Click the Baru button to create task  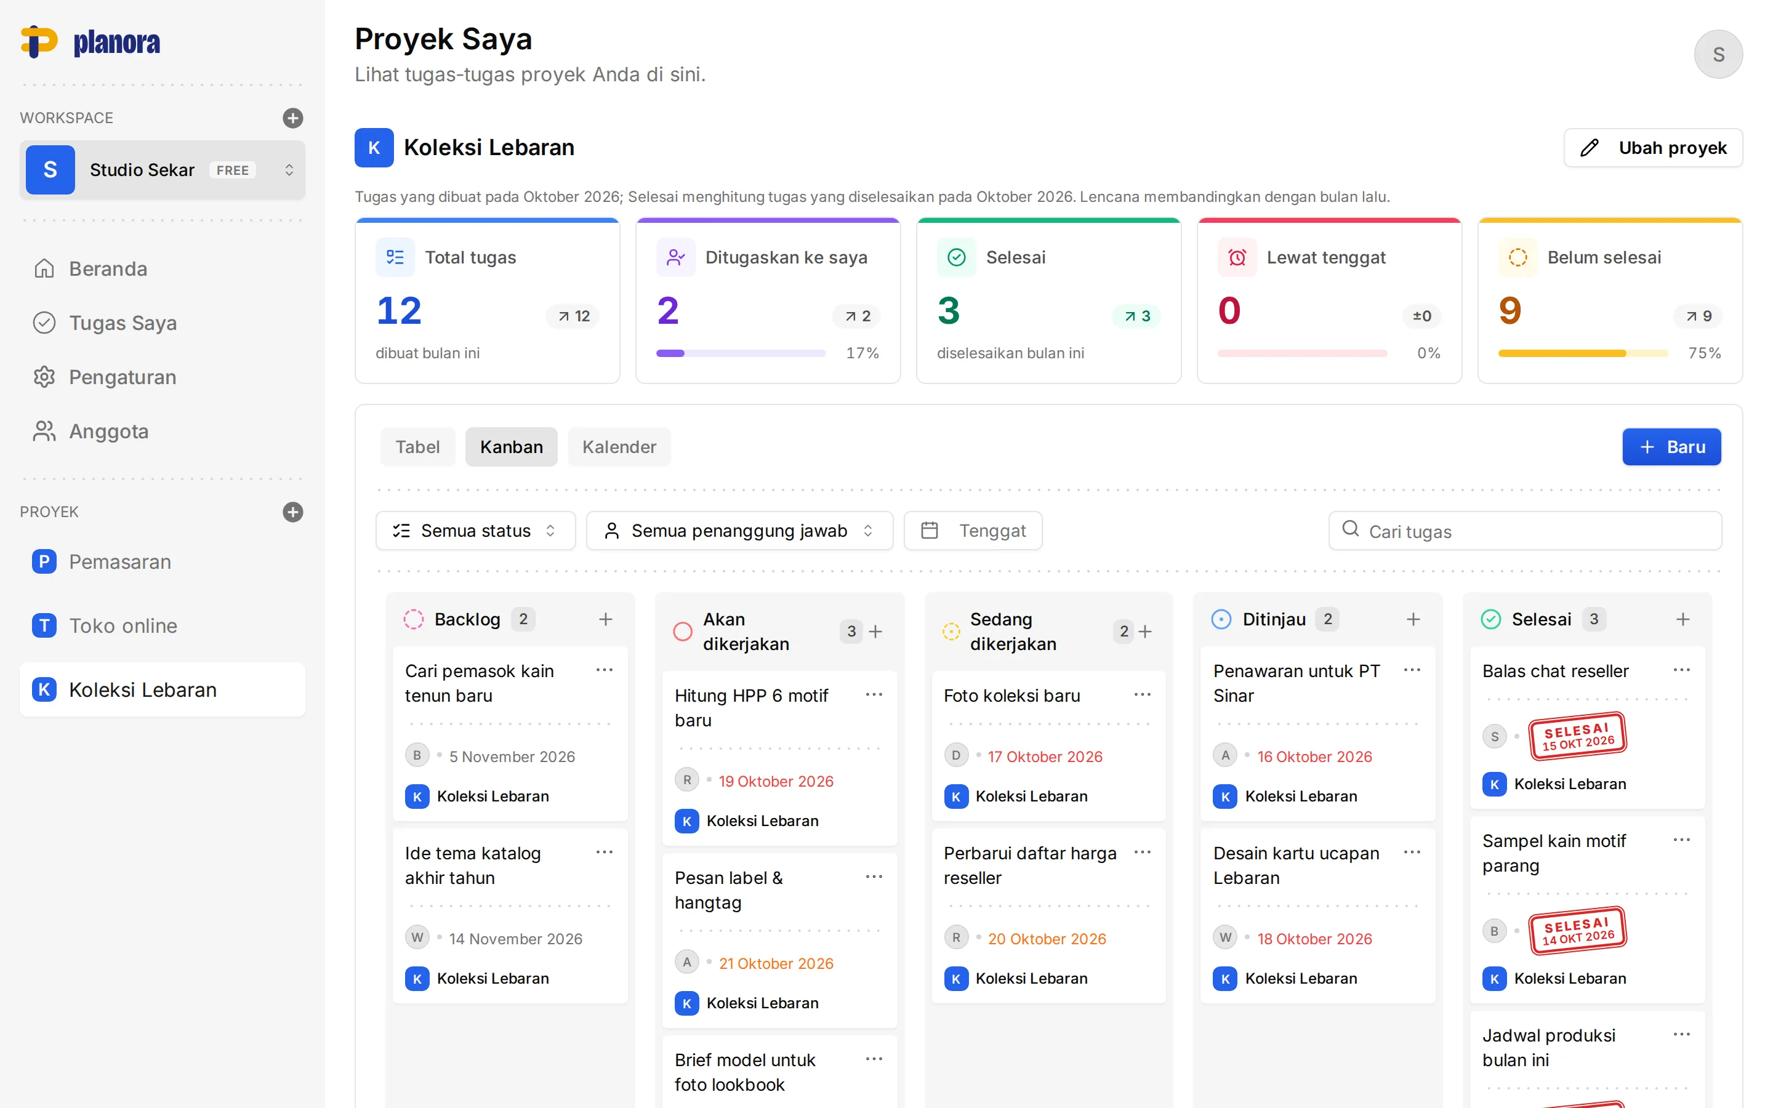(x=1671, y=447)
